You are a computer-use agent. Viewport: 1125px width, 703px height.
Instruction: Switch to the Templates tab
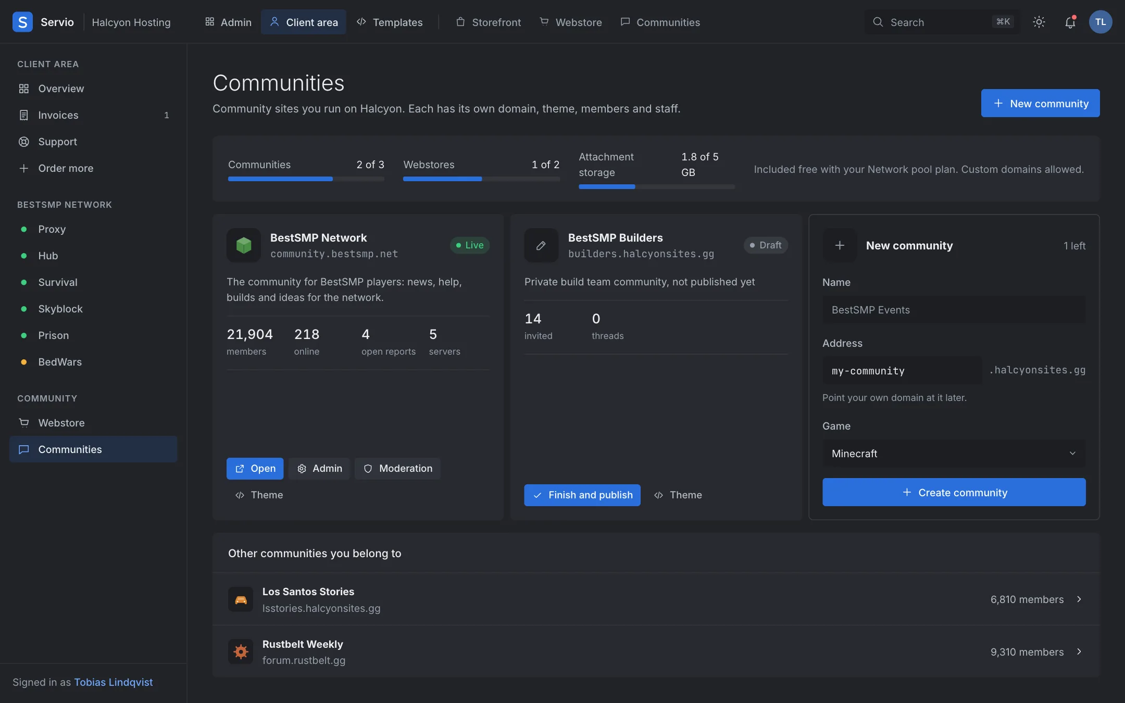390,22
